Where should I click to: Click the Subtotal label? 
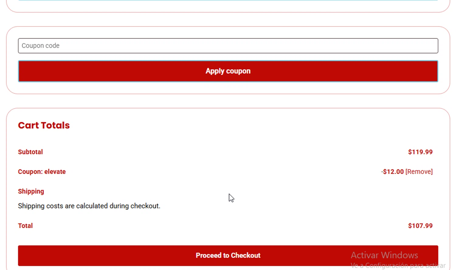pyautogui.click(x=30, y=152)
